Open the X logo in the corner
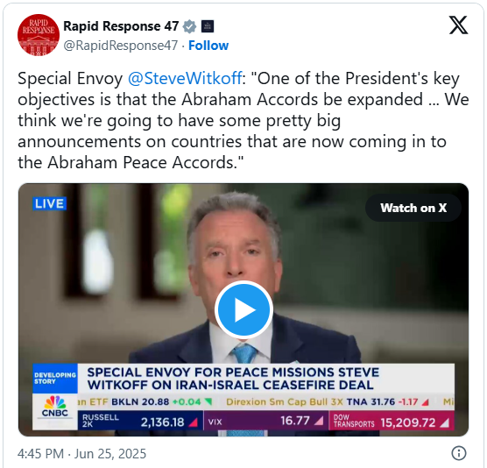This screenshot has height=468, width=487. coord(458,25)
